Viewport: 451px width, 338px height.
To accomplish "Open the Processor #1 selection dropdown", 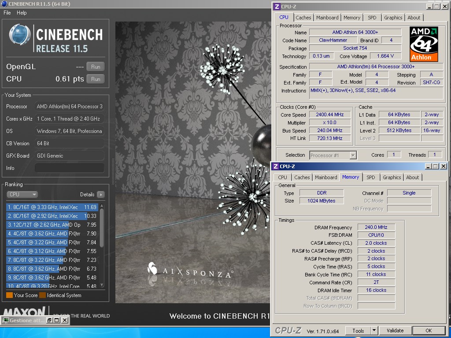I will pyautogui.click(x=333, y=155).
